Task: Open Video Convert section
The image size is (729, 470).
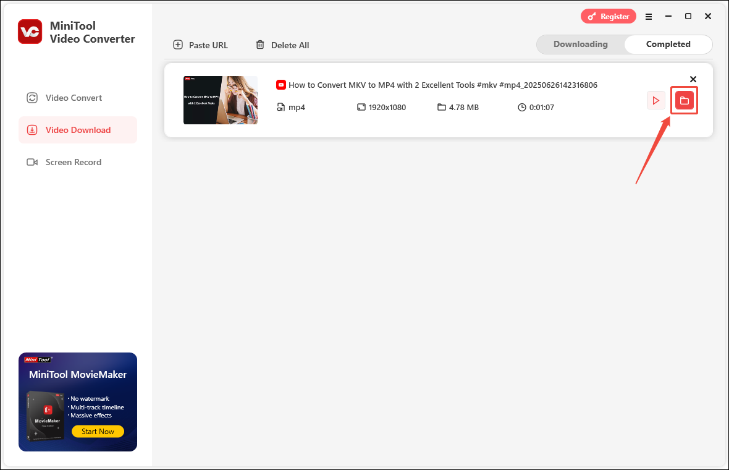Action: click(78, 98)
